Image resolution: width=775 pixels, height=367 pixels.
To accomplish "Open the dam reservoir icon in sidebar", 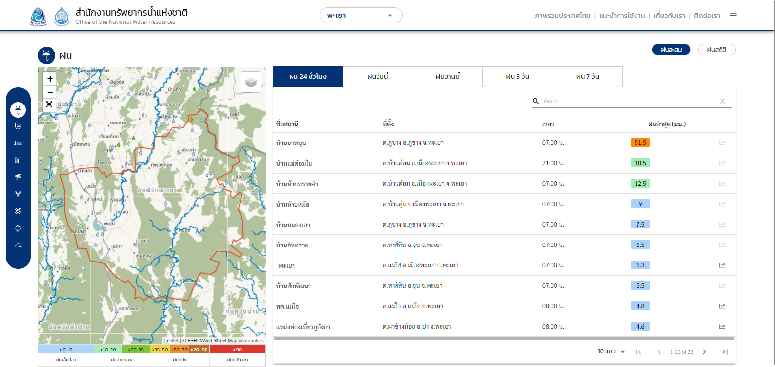I will pos(18,143).
